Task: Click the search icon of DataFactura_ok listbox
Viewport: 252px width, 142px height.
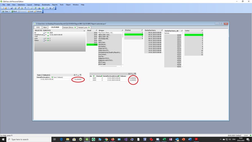Action: coord(182,31)
